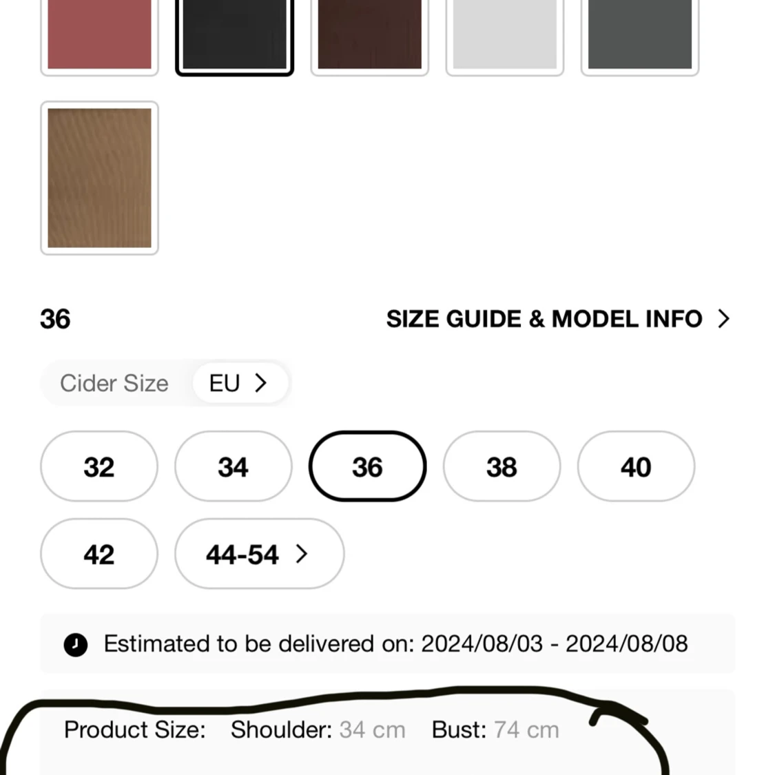Open the EU size region dropdown
The width and height of the screenshot is (775, 775).
[238, 383]
